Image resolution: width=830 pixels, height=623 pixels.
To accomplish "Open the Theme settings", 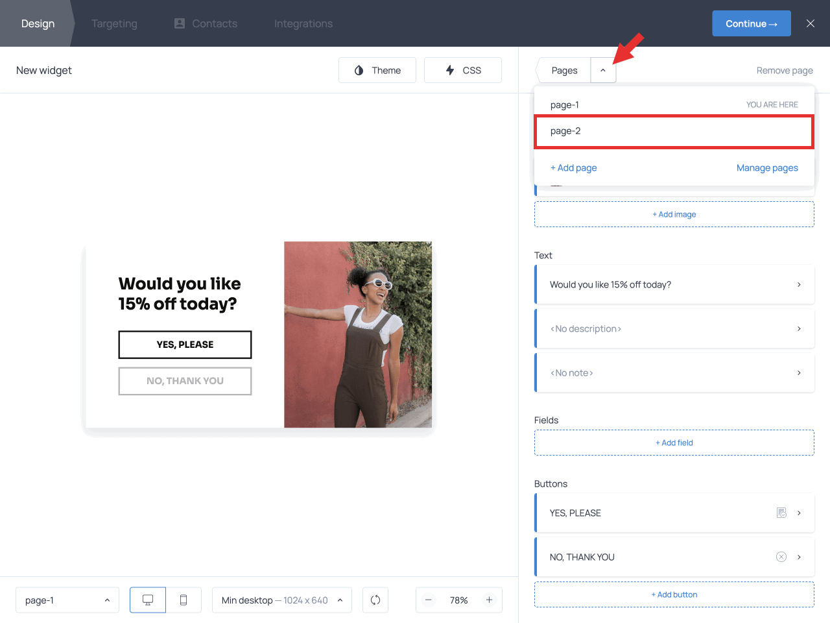I will [377, 70].
